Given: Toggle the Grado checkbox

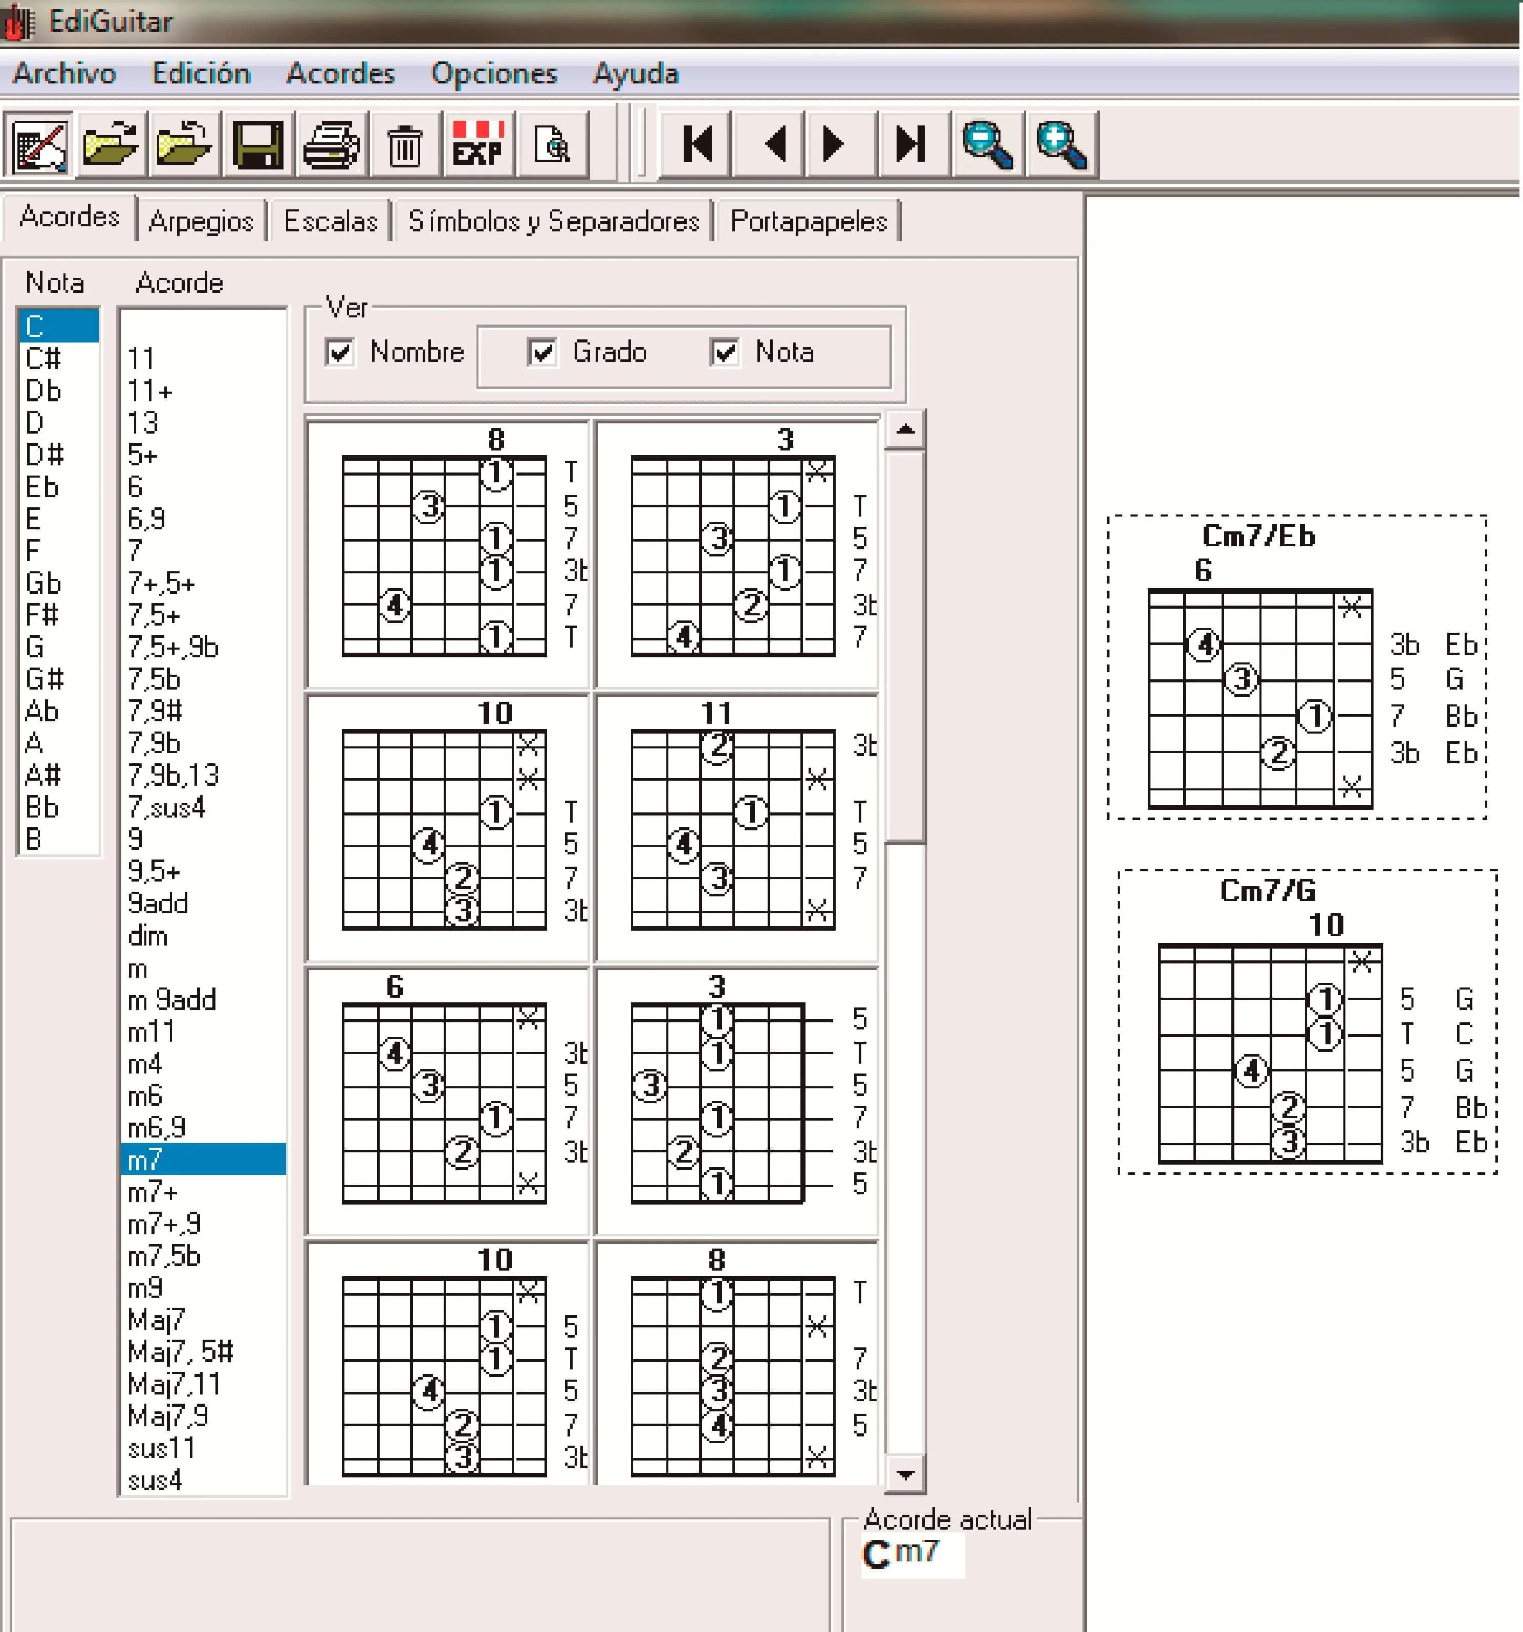Looking at the screenshot, I should pyautogui.click(x=541, y=352).
